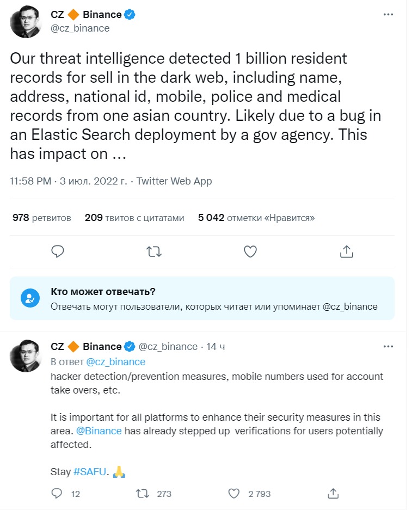
Task: Click the share icon on the reply tweet
Action: tap(334, 494)
